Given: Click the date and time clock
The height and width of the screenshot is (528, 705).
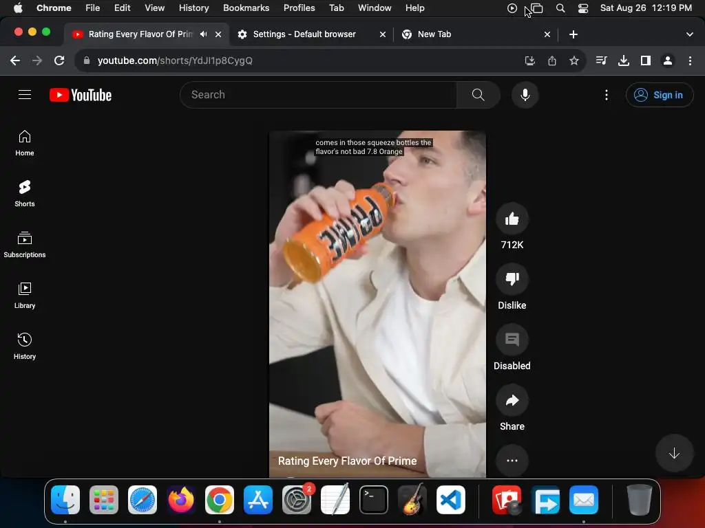Looking at the screenshot, I should click(x=646, y=8).
